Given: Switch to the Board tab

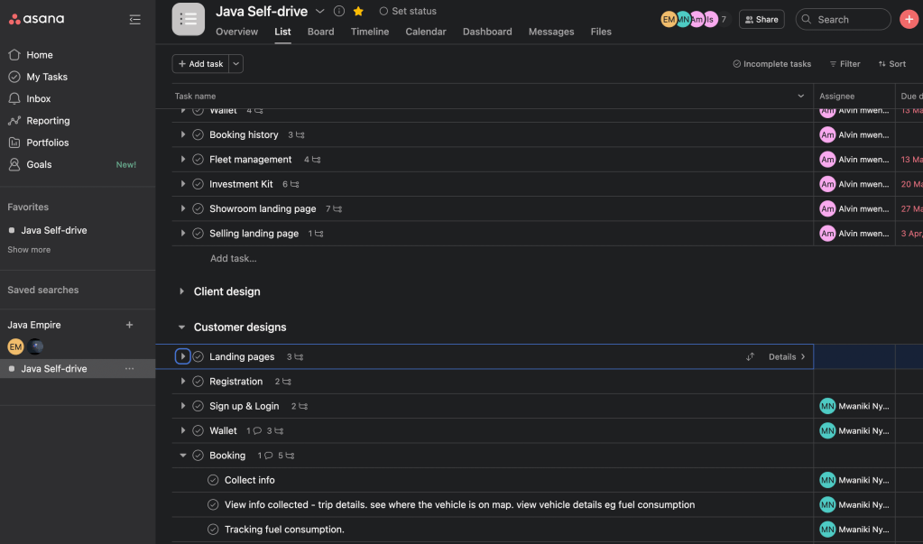Looking at the screenshot, I should (320, 32).
